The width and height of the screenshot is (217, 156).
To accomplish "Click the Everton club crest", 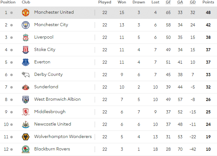I will 25,62.
